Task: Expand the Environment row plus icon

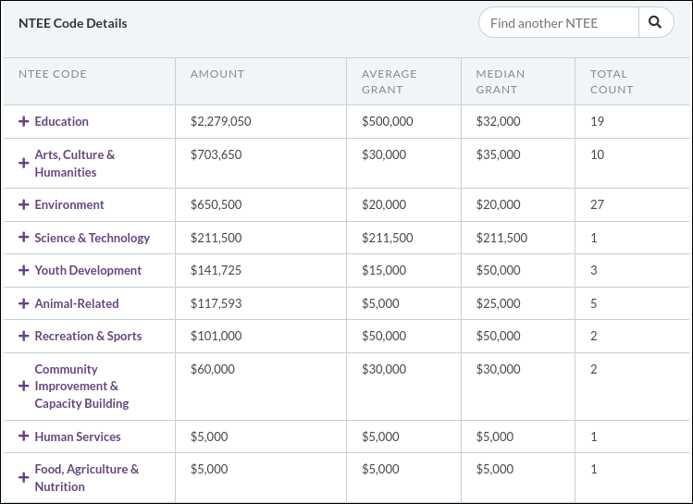Action: click(24, 204)
